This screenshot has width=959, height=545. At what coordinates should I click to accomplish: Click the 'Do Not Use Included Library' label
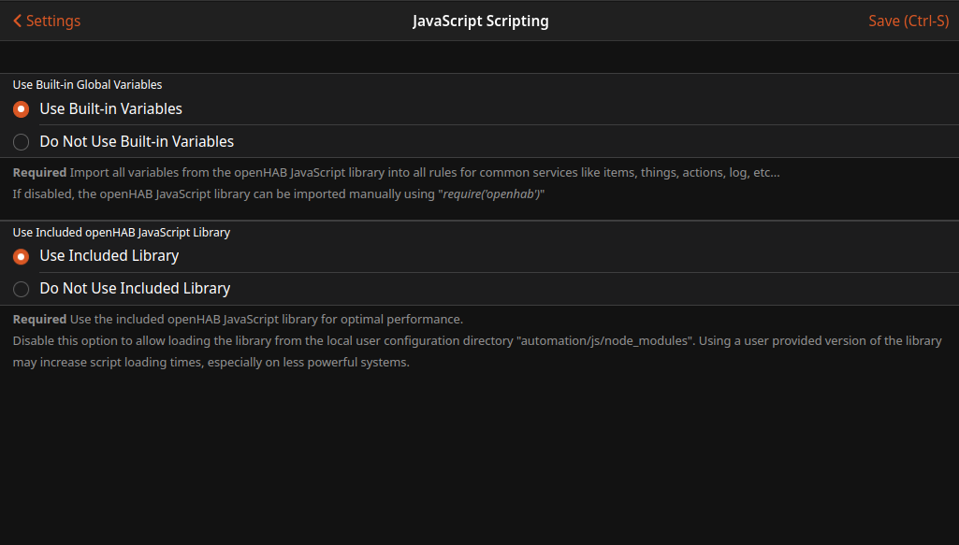click(135, 289)
